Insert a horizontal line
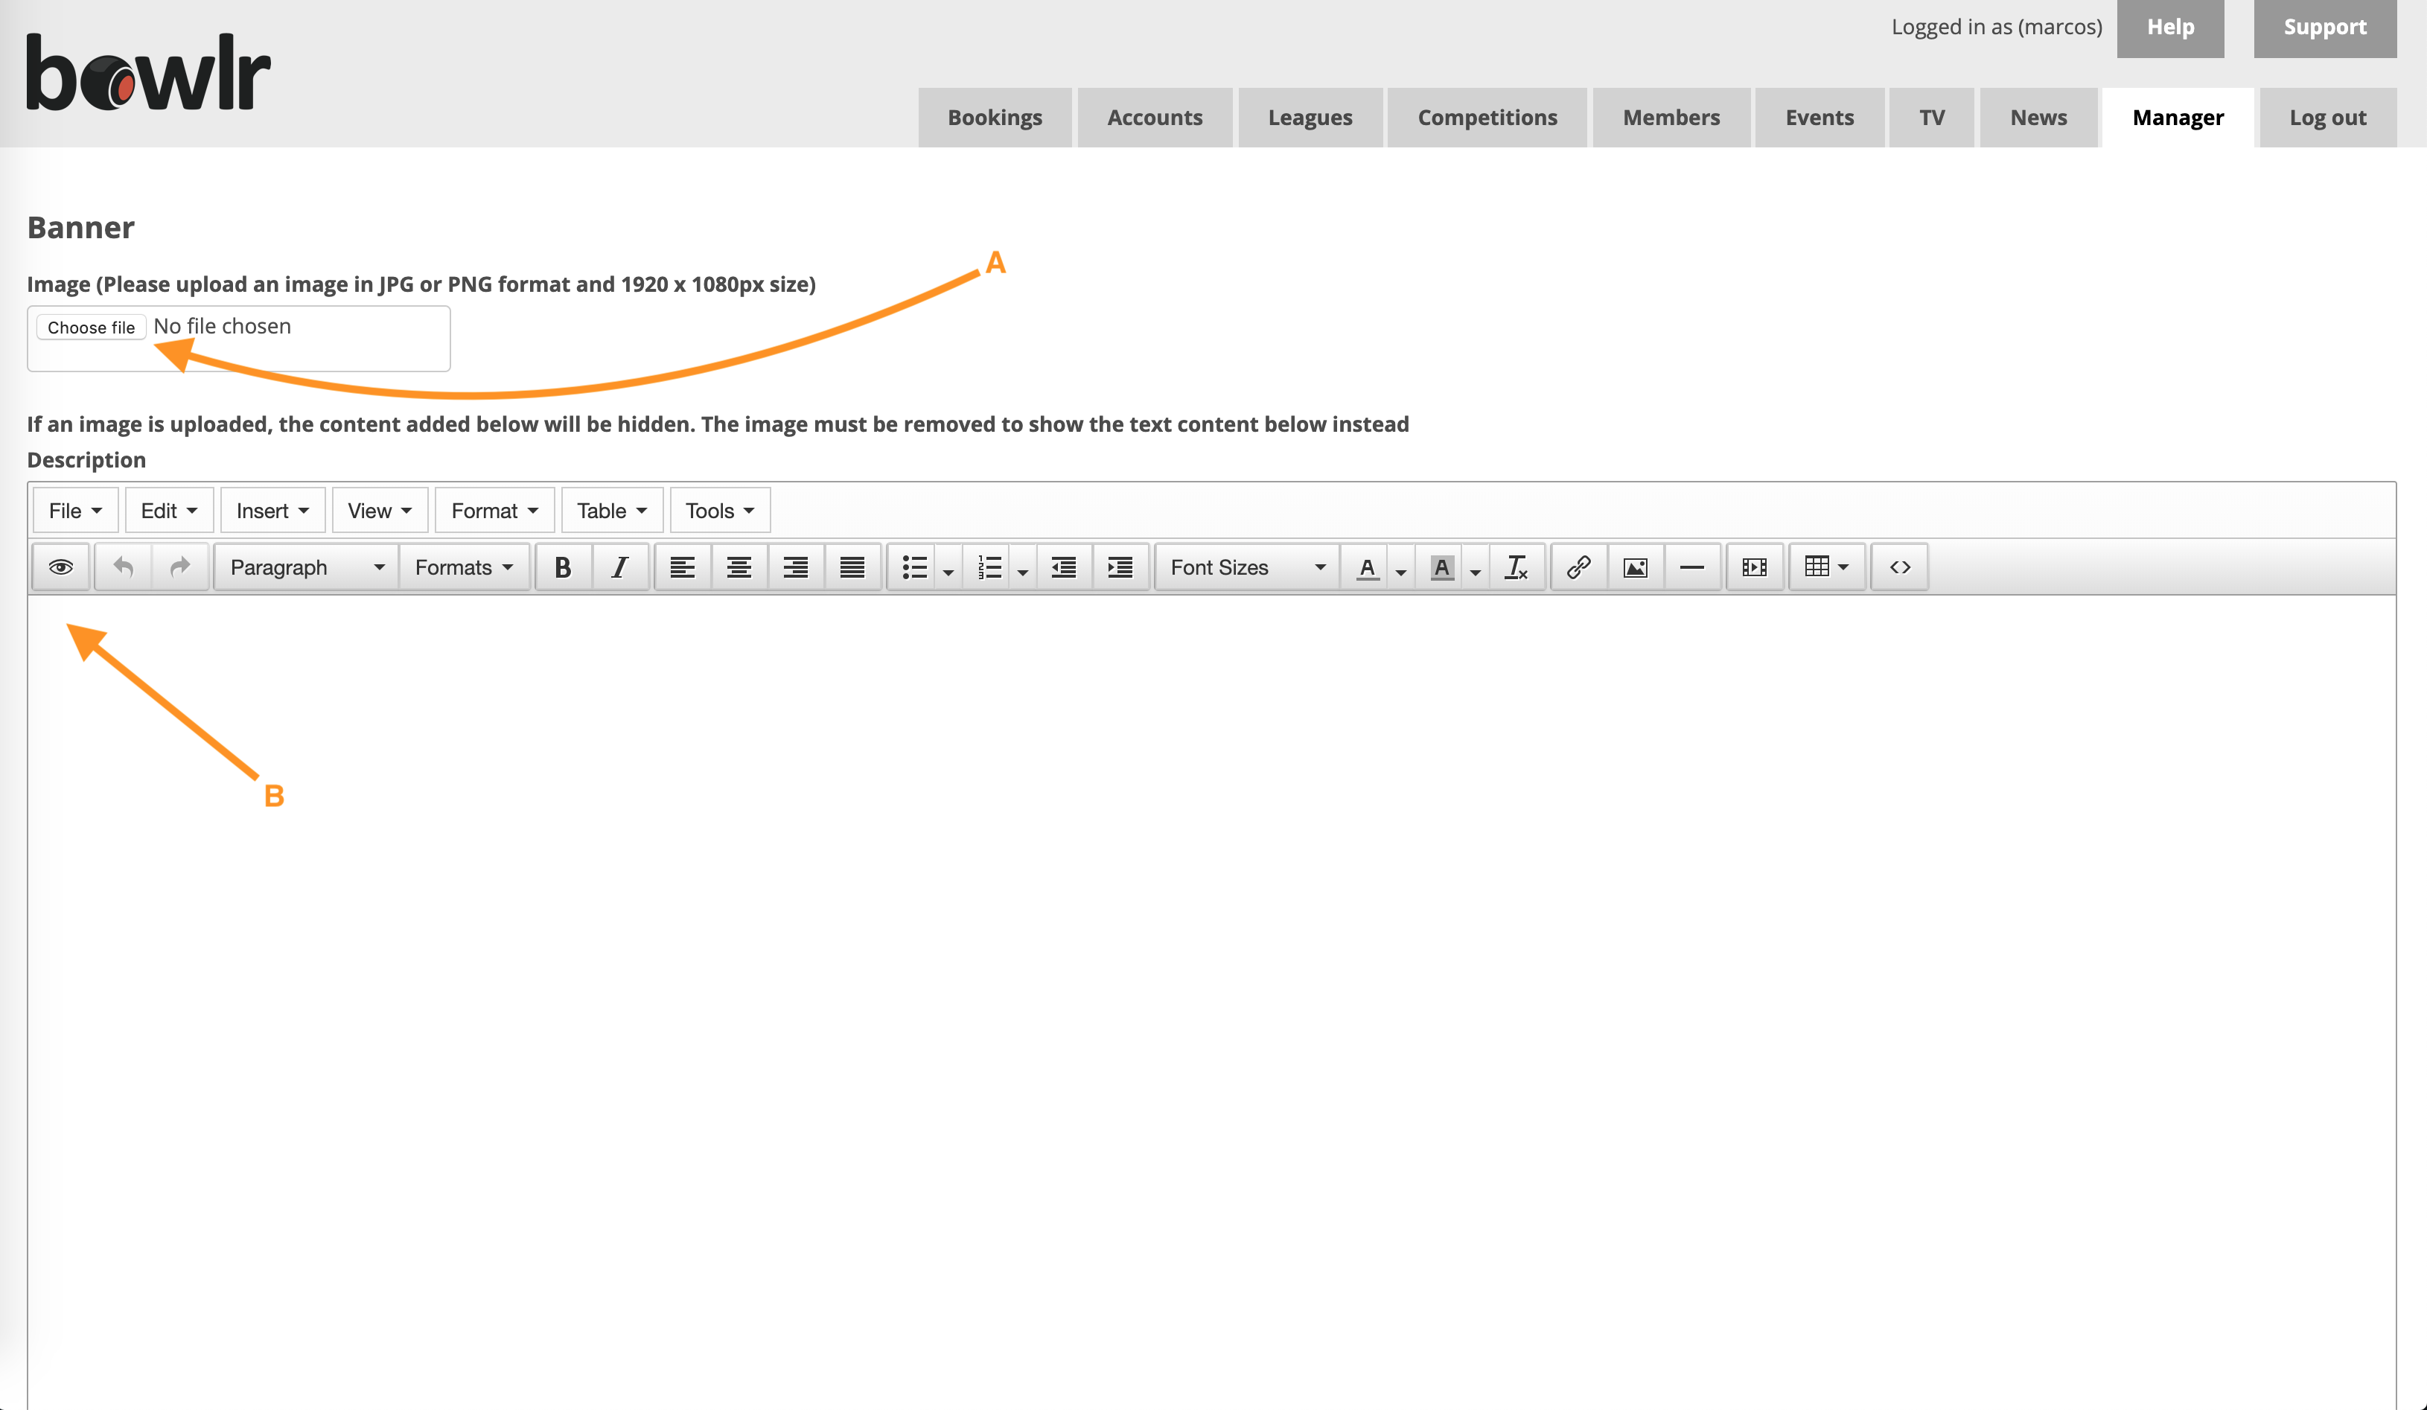Viewport: 2427px width, 1410px height. pyautogui.click(x=1692, y=567)
